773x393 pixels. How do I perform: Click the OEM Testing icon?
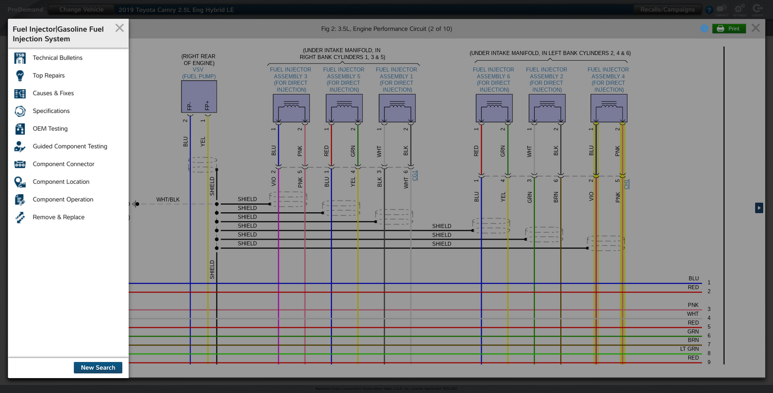click(x=20, y=129)
